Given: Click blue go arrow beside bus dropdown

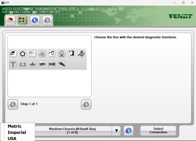Looking at the screenshot, I should 128,131.
